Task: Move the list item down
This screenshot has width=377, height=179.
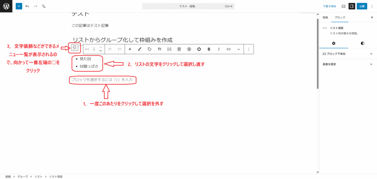Action: point(101,51)
